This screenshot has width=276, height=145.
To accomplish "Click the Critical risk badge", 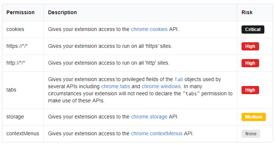I will [x=253, y=30].
